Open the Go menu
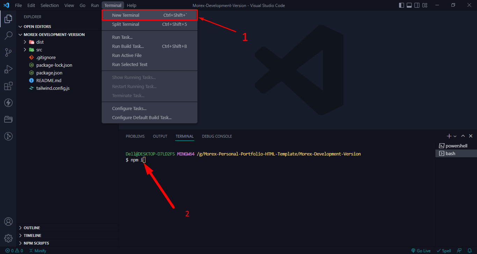Screen dimensions: 477x254 pos(82,5)
